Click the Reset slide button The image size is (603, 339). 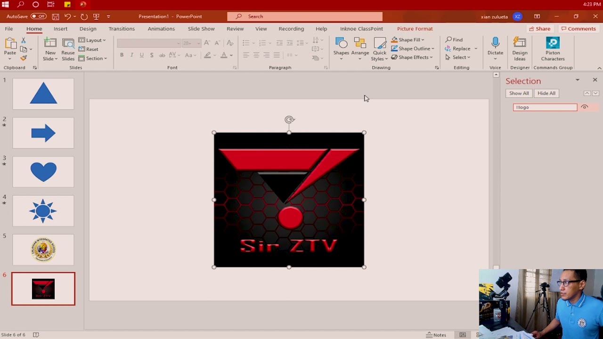coord(89,49)
